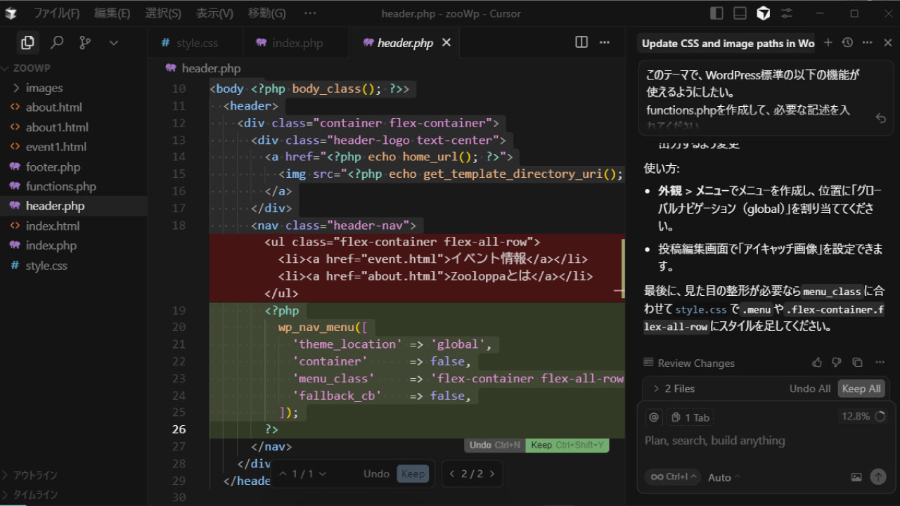Screen dimensions: 900x506
Task: Open Cursor settings sliders icon
Action: (x=786, y=13)
